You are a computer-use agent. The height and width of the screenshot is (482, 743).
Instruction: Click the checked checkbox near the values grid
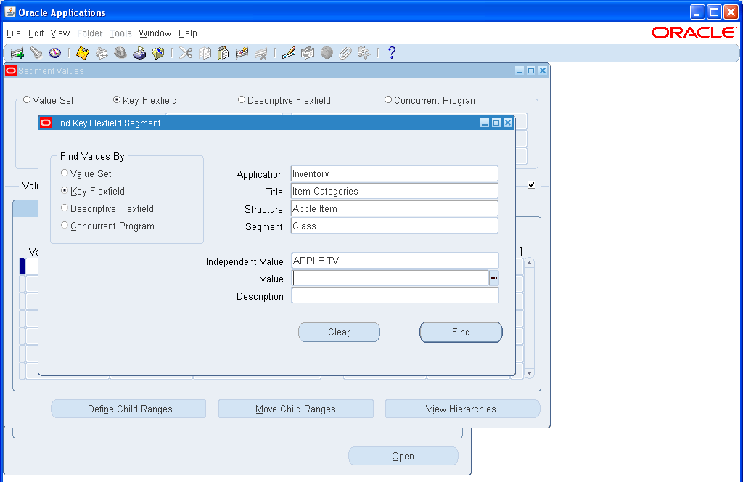[531, 184]
